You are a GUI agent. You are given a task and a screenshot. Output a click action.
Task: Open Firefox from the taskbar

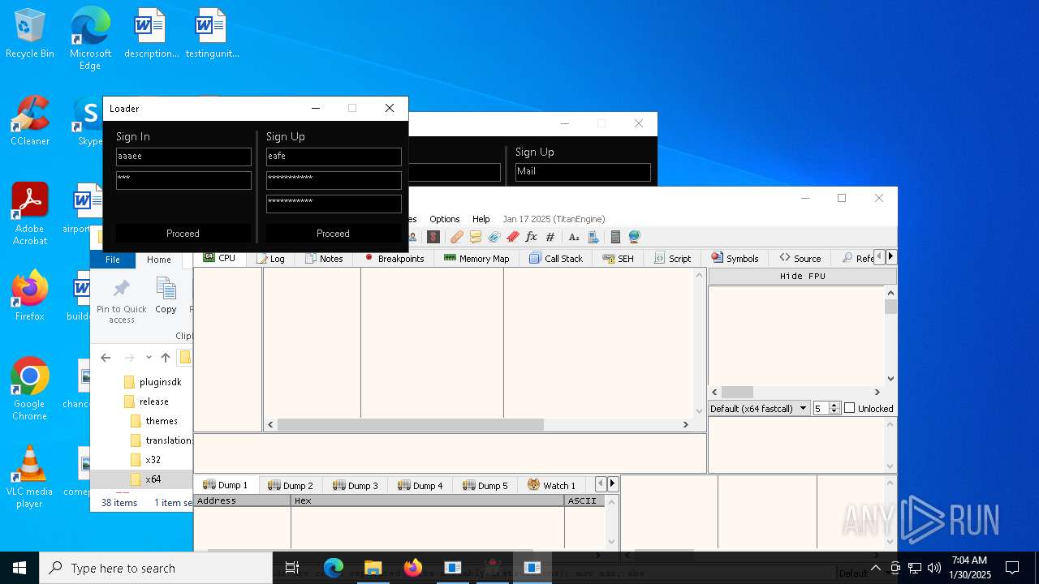(413, 568)
